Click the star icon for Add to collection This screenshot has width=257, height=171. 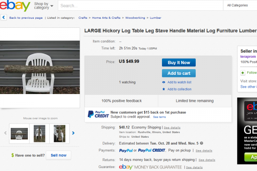[x=164, y=89]
